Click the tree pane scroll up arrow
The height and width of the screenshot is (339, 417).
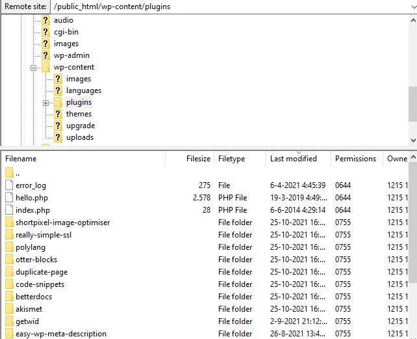[x=413, y=20]
